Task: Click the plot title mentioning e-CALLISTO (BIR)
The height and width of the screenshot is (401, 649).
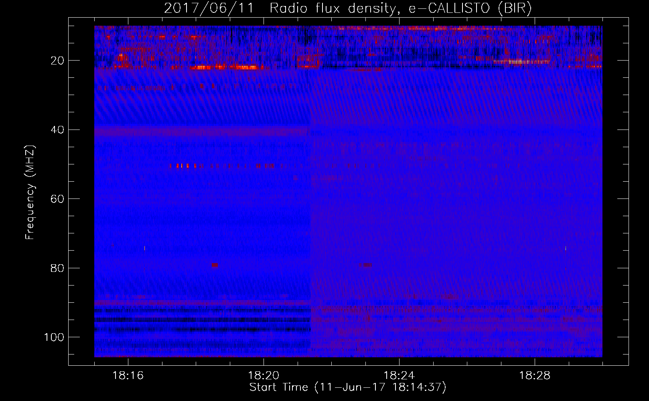Action: (348, 8)
